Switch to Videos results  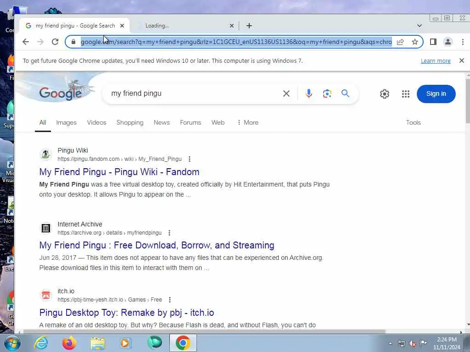[96, 122]
